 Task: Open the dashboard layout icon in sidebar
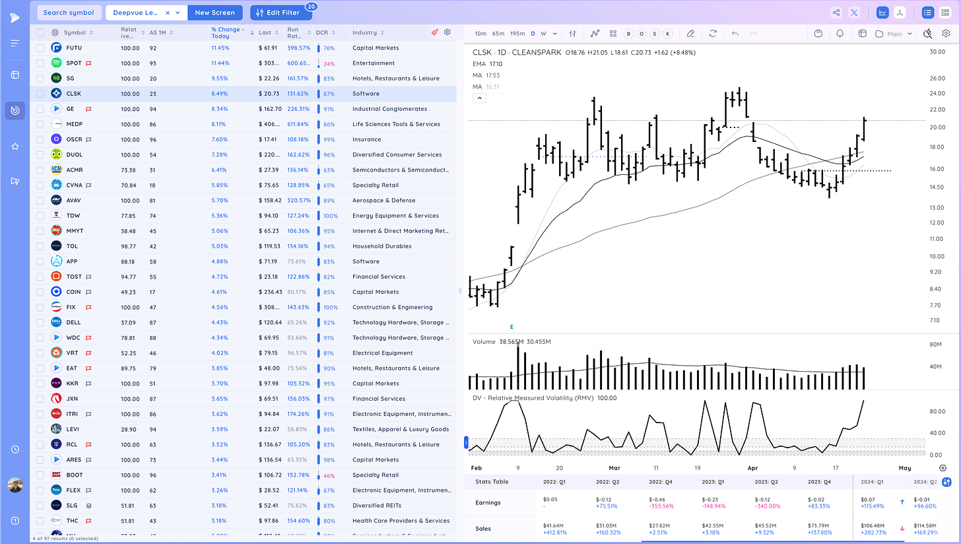point(15,75)
